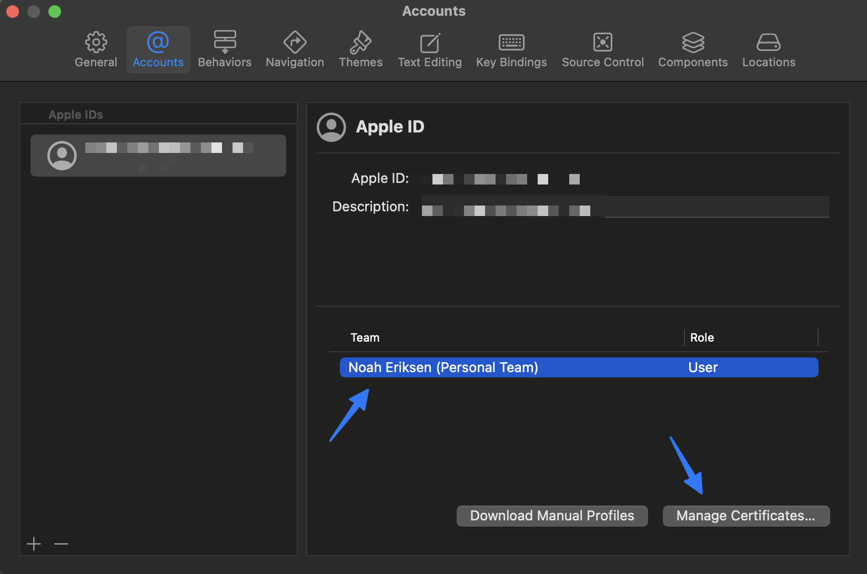Add a new Apple ID account with plus
The image size is (867, 574).
coord(34,544)
